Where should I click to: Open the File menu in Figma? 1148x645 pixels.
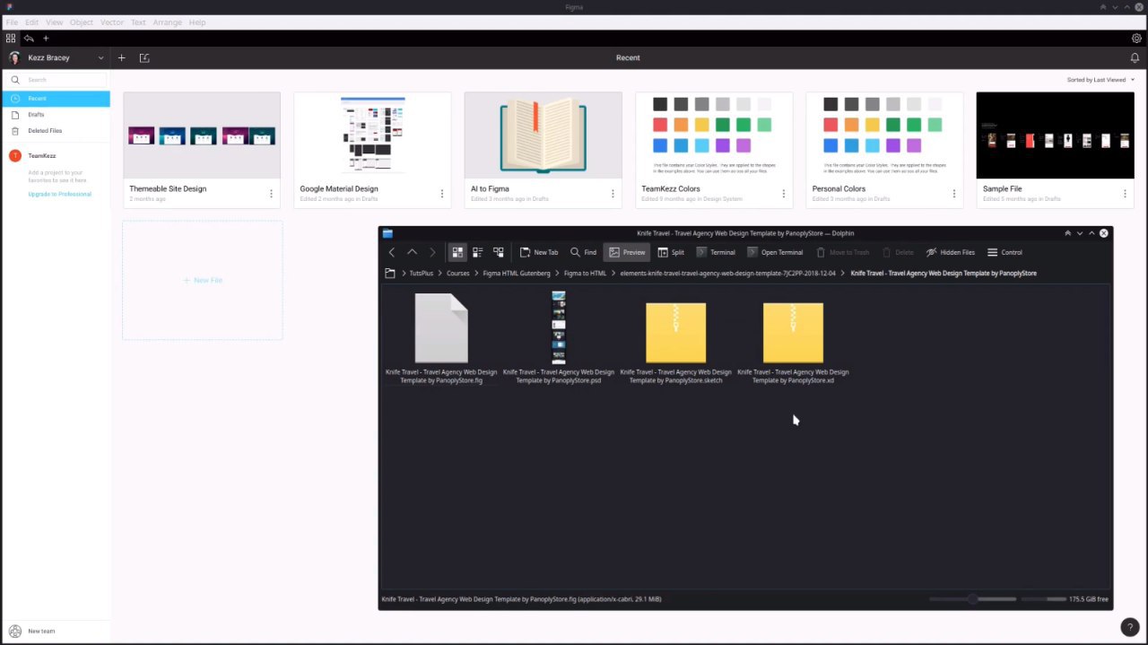(x=12, y=22)
